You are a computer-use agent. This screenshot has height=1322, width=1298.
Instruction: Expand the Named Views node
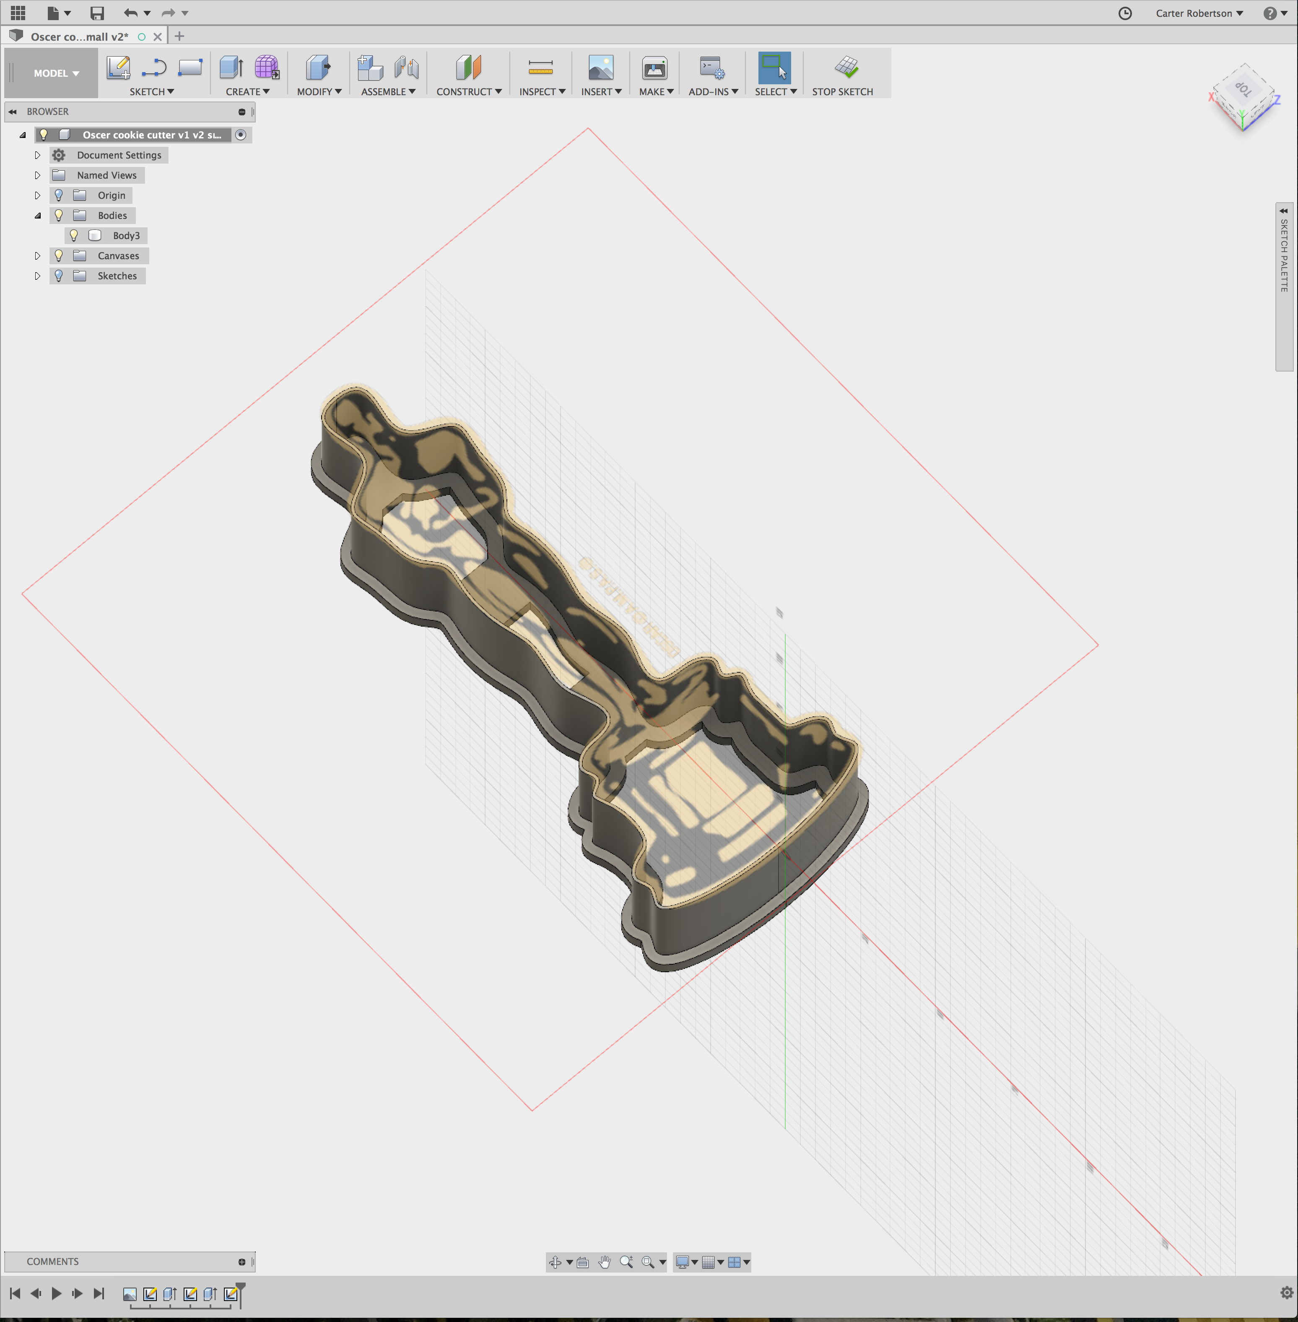coord(37,175)
